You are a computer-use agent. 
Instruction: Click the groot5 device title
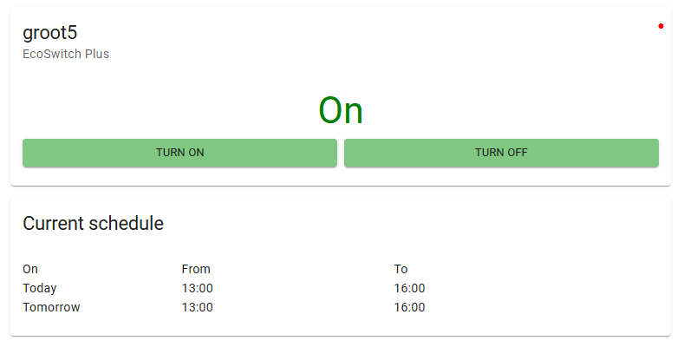50,33
